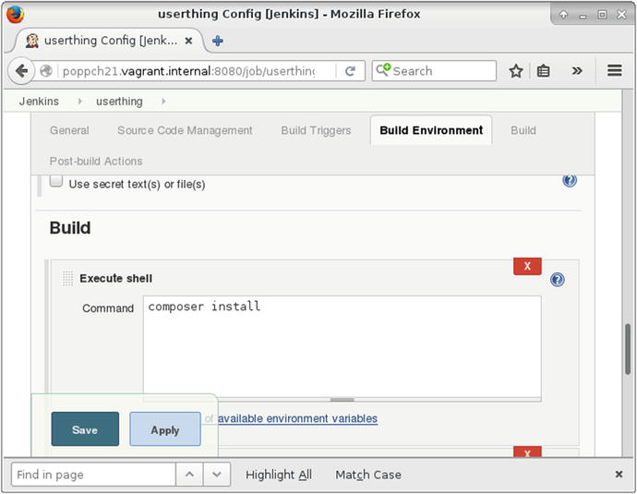Click the Jenkins breadcrumb link
637x494 pixels.
(39, 102)
